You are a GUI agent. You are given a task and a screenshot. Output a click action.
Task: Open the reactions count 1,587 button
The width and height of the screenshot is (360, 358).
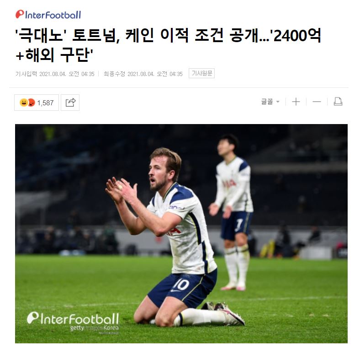click(37, 103)
